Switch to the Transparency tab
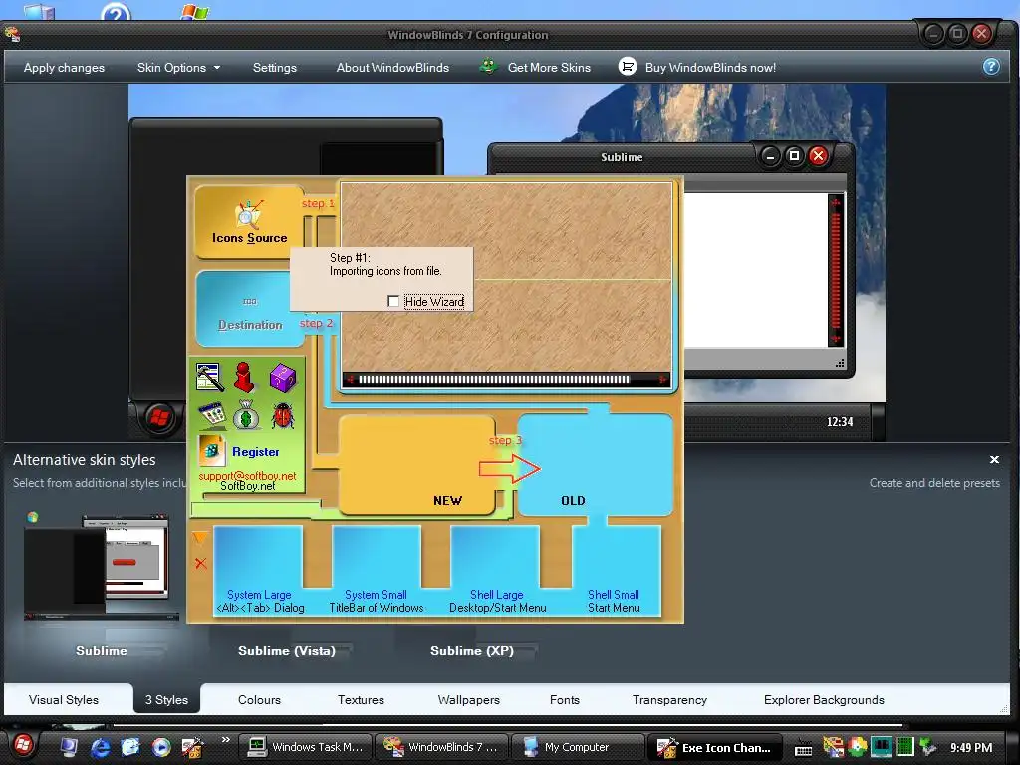The height and width of the screenshot is (765, 1020). click(x=669, y=700)
